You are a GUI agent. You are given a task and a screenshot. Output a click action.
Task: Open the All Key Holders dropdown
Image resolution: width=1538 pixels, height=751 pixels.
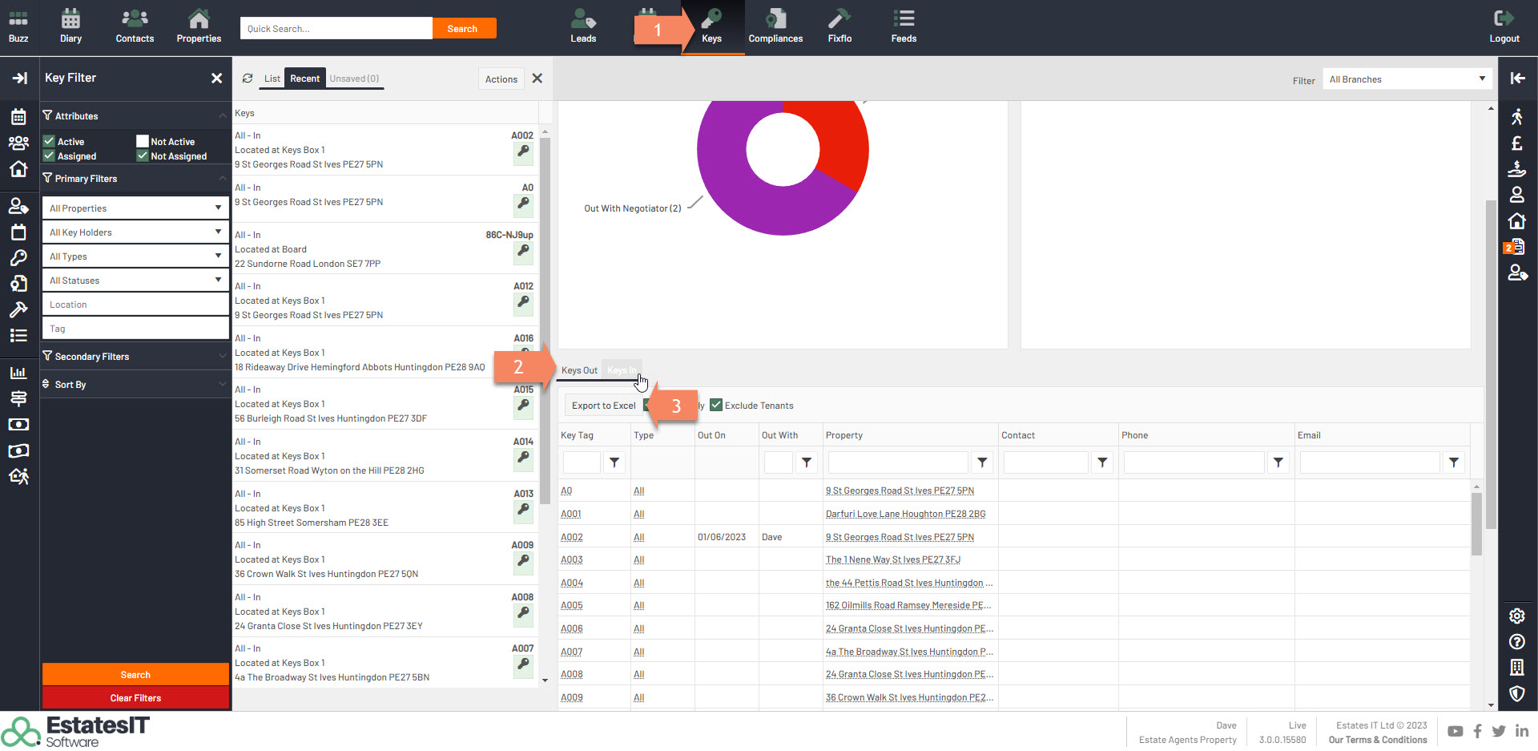pos(135,232)
